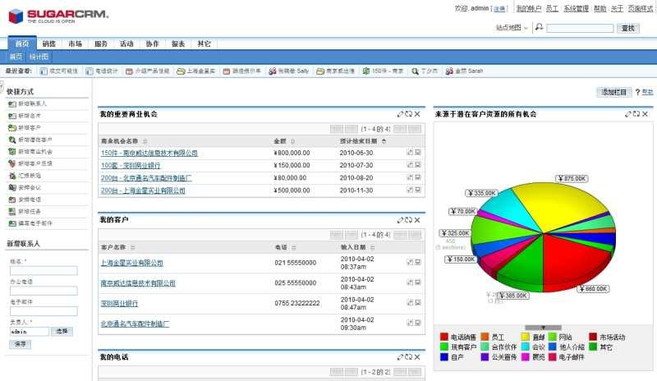This screenshot has width=657, height=381.
Task: Collapse the left sidebar handle
Action: click(2, 87)
